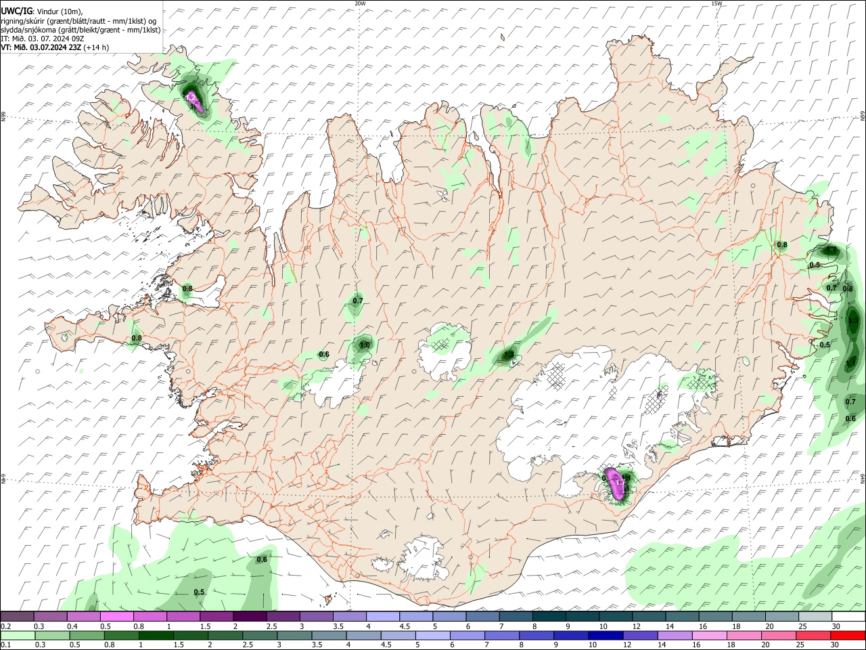Click the bright pink 0.5 swatch in the sleet/snow scale
866x650 pixels.
117,616
